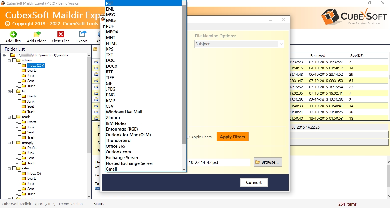
Task: Click the open folder icon above the message list
Action: pyautogui.click(x=96, y=49)
